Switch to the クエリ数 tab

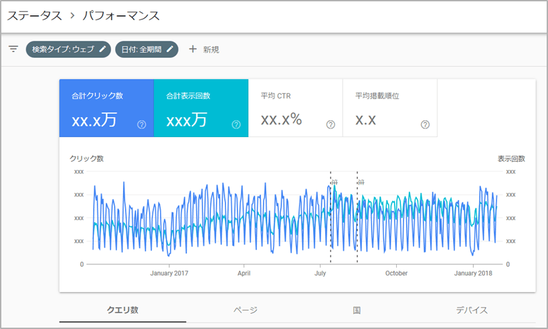pyautogui.click(x=122, y=310)
